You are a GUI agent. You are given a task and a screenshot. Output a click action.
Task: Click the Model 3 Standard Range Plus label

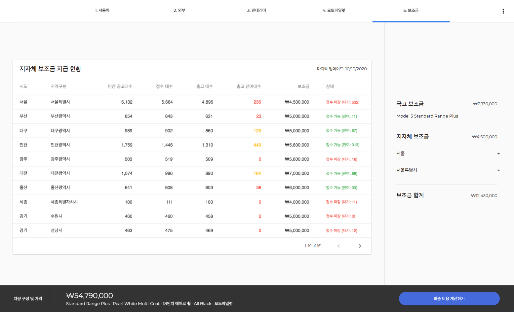(427, 116)
